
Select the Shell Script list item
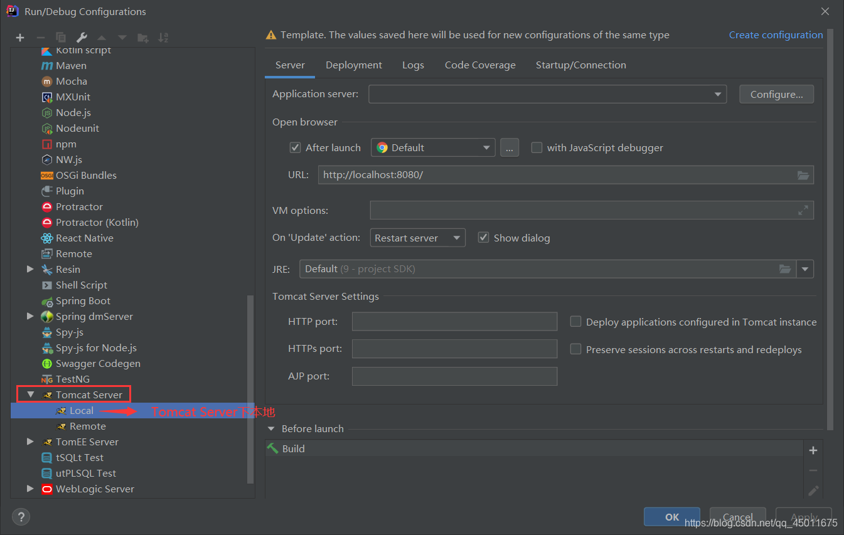(x=132, y=285)
